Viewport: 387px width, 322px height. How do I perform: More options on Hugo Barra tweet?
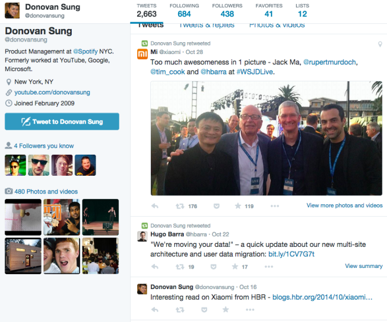[x=269, y=267]
